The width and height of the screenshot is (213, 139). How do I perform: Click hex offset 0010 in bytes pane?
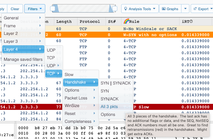coord(23,133)
